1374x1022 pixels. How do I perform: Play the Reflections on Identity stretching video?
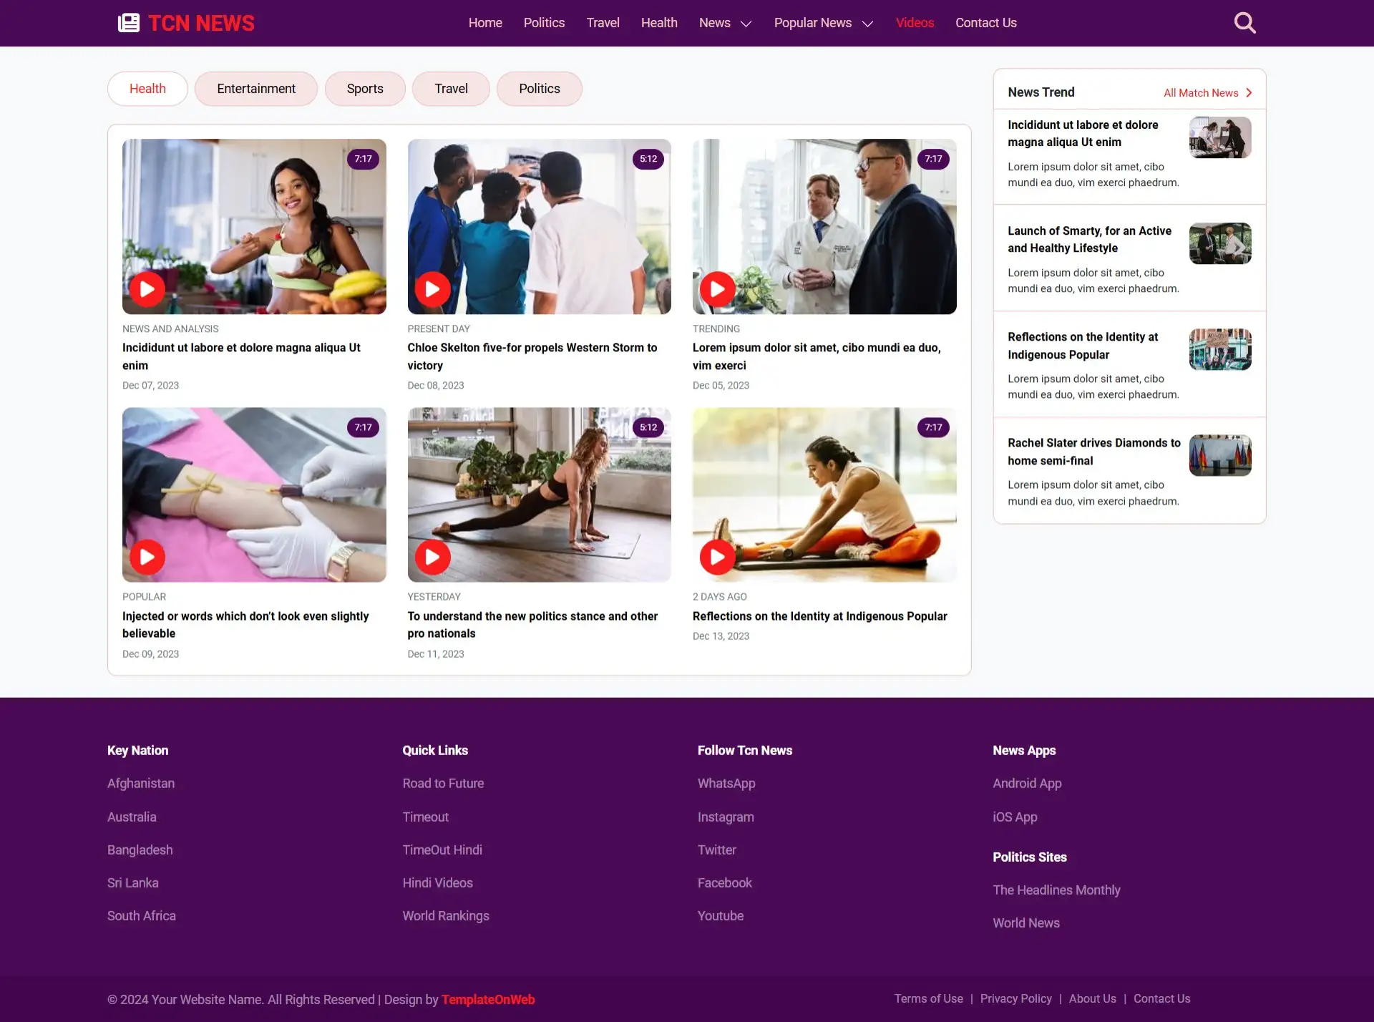717,557
